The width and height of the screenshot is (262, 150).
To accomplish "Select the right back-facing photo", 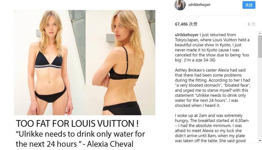I will pos(121,62).
